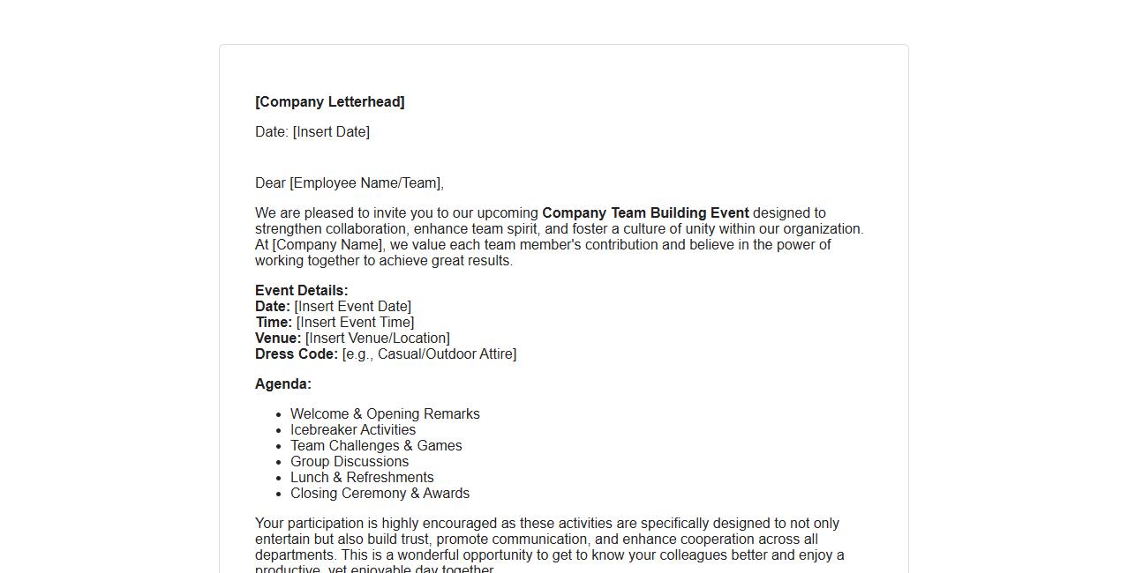Click the Welcome & Opening Remarks item
Viewport: 1128px width, 573px height.
385,414
